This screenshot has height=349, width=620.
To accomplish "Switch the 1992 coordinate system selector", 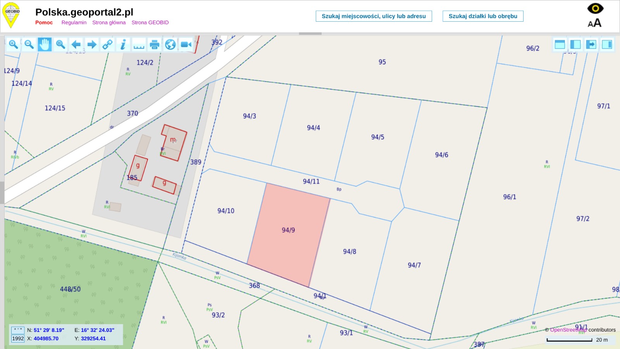I will pos(18,339).
